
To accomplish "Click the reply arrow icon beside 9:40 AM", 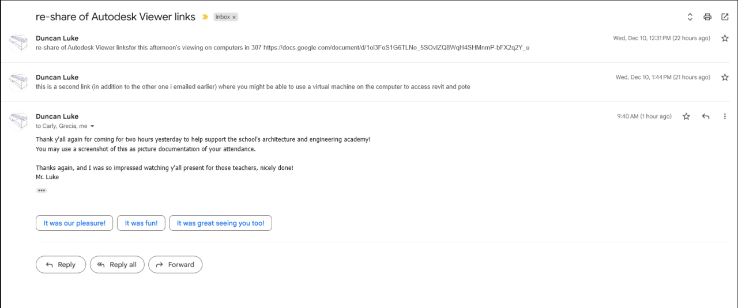I will 706,116.
